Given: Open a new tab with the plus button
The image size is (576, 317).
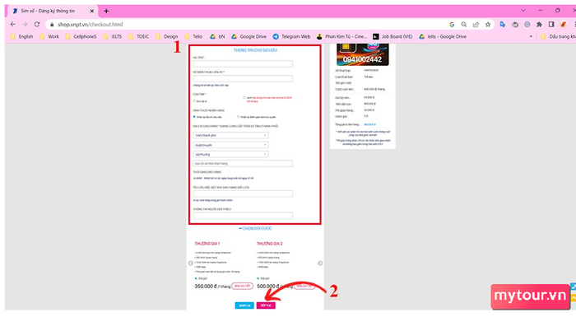Looking at the screenshot, I should point(106,11).
